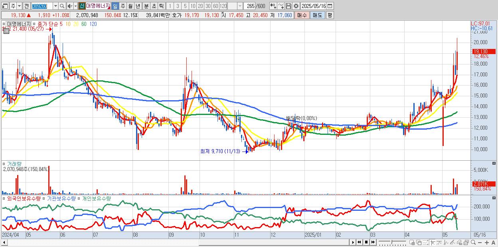The width and height of the screenshot is (498, 247).
Task: Toggle the 전 button in top toolbar
Action: click(x=26, y=6)
